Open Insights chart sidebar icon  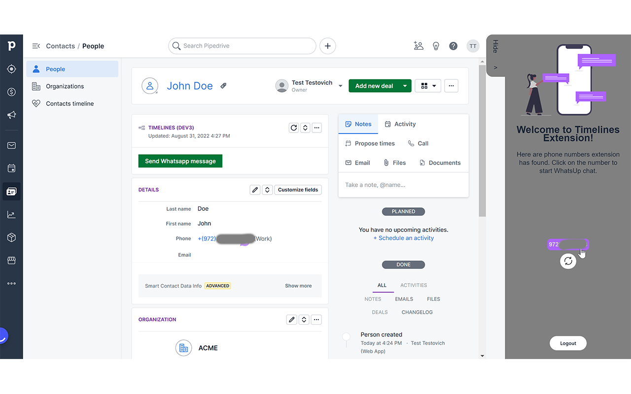[11, 214]
